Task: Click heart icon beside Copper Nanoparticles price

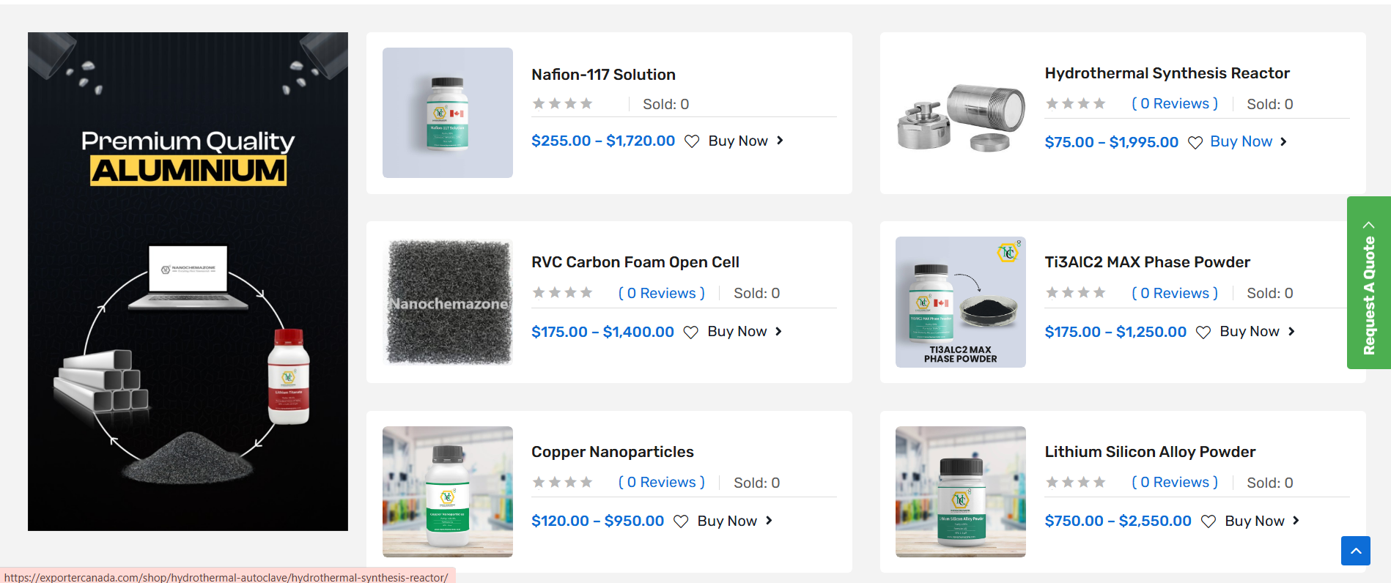Action: (681, 521)
